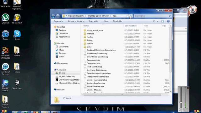The image size is (201, 113).
Task: Open the Games folder on desktop
Action: tap(17, 51)
